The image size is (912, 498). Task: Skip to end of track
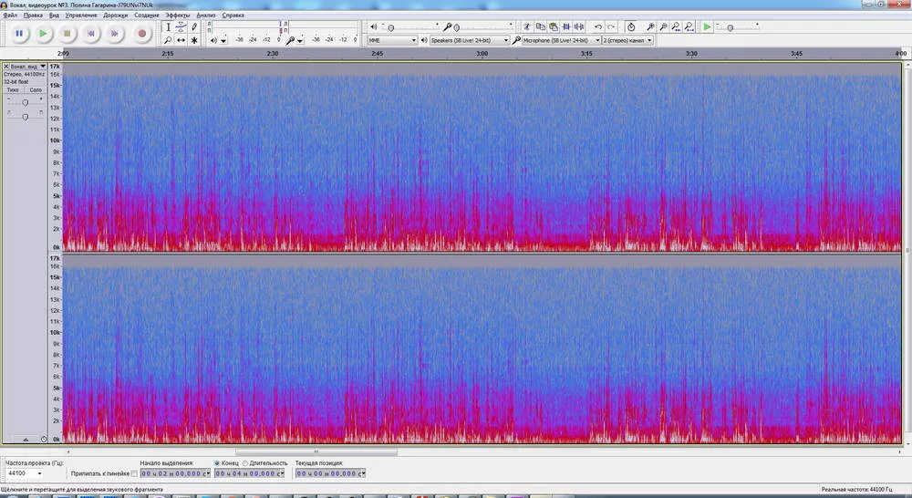click(x=116, y=34)
